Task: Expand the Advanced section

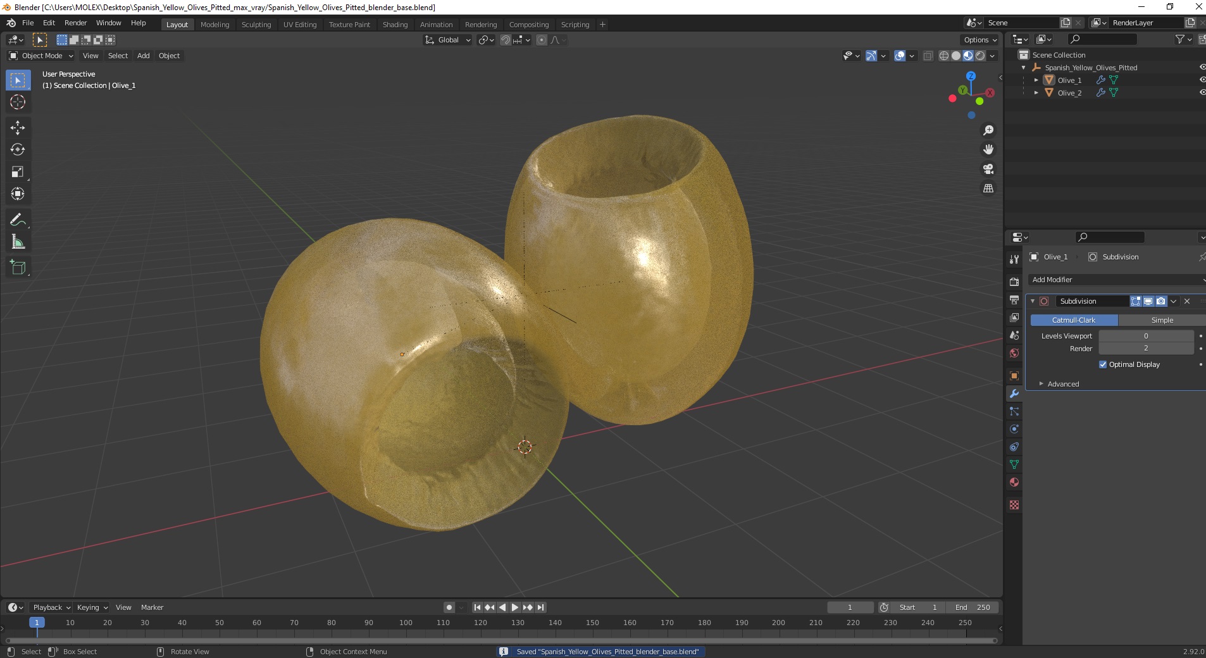Action: click(1063, 384)
